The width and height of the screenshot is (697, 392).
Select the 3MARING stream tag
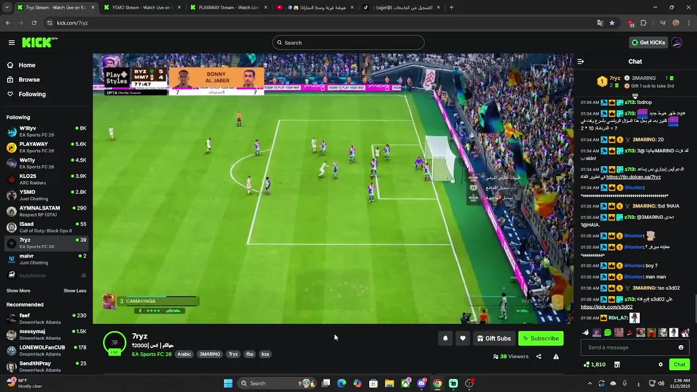coord(210,354)
